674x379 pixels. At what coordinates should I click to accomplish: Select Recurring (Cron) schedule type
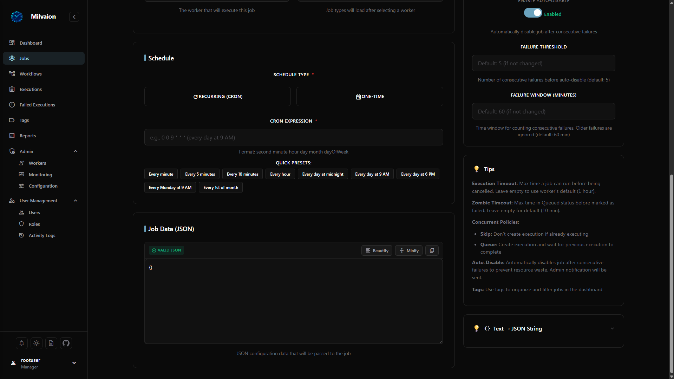(217, 96)
